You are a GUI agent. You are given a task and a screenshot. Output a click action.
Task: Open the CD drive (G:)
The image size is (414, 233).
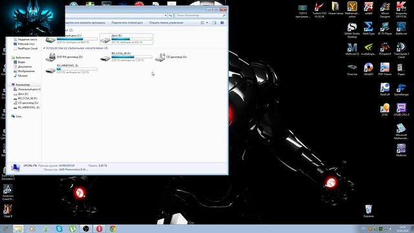pyautogui.click(x=171, y=57)
